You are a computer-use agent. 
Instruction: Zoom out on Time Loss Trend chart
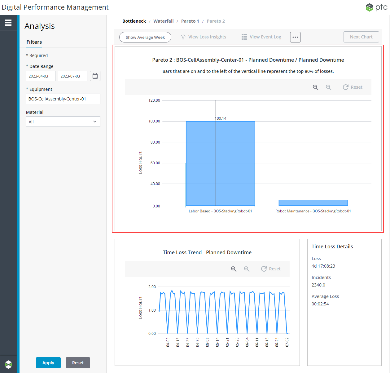[x=247, y=269]
